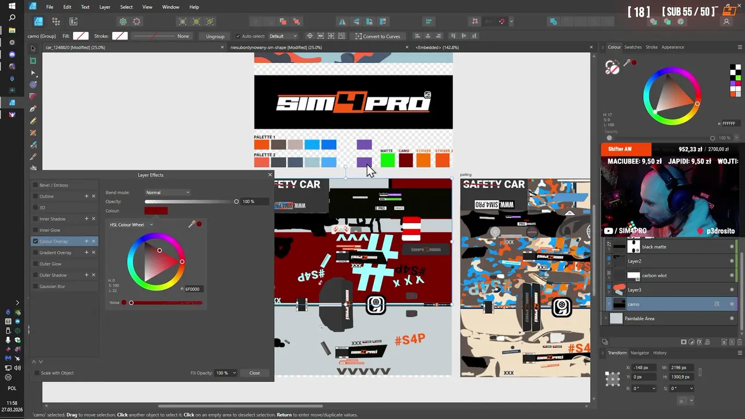Tick the Scale with Object checkbox

click(x=37, y=373)
